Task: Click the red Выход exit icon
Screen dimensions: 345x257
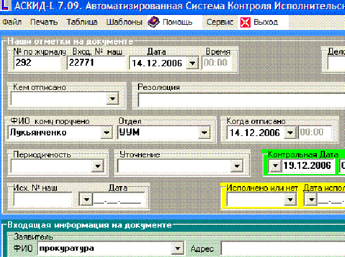Action: [246, 22]
